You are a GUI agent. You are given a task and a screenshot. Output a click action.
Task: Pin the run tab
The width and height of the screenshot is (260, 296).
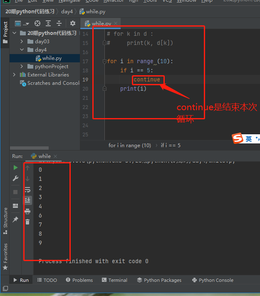[15, 219]
